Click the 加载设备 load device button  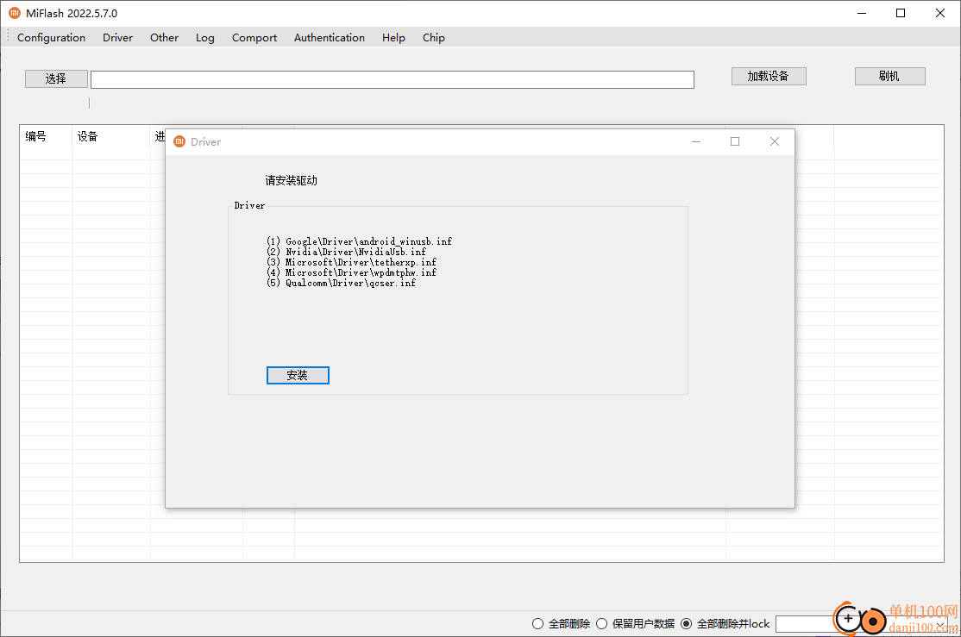pyautogui.click(x=769, y=76)
